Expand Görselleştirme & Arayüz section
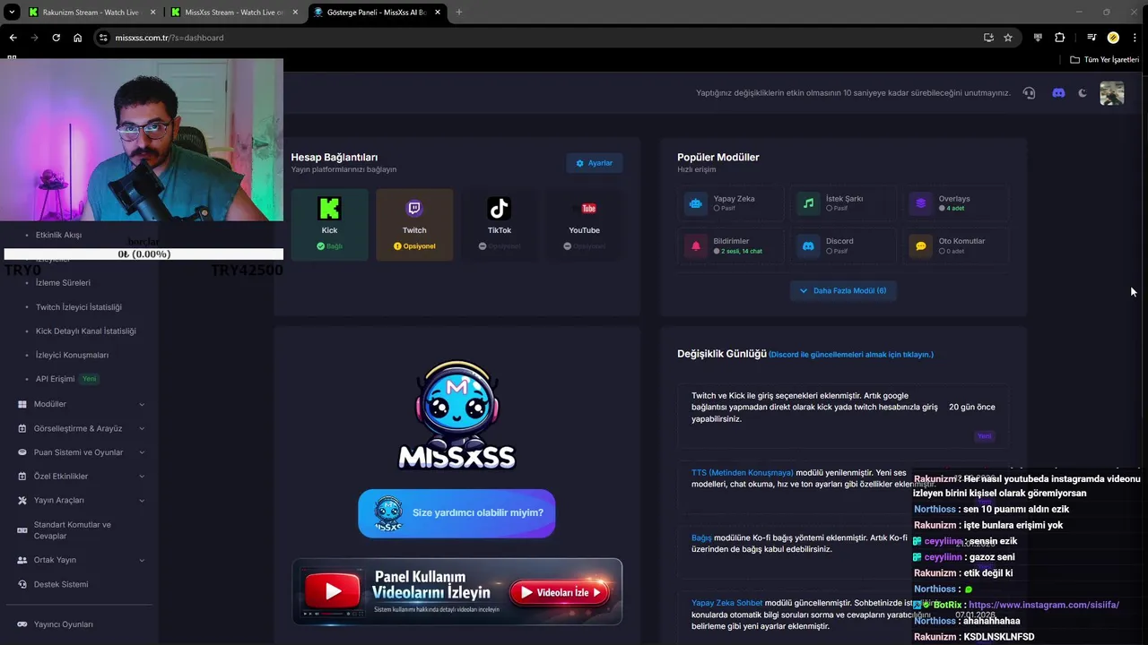 coord(81,428)
